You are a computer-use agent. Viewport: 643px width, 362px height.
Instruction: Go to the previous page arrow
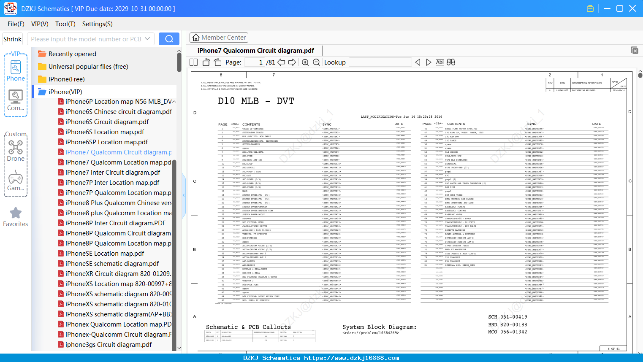tap(281, 62)
